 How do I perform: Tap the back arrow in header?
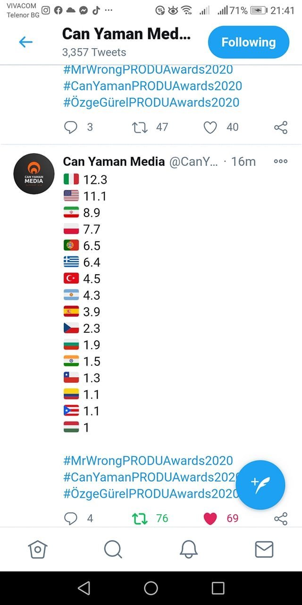click(25, 42)
